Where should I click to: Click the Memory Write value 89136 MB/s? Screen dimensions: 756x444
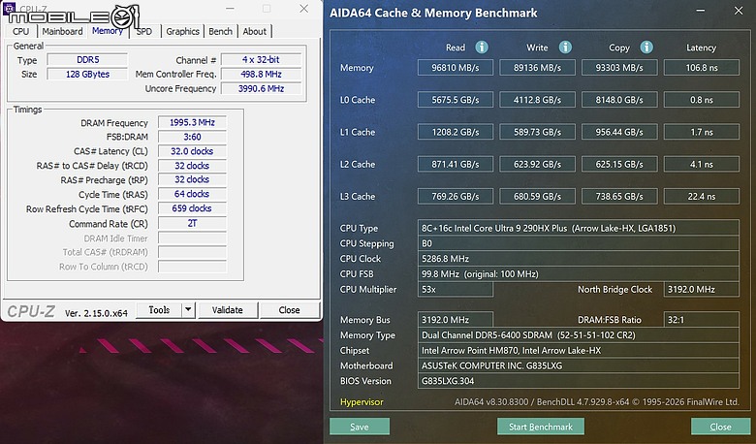click(x=537, y=68)
